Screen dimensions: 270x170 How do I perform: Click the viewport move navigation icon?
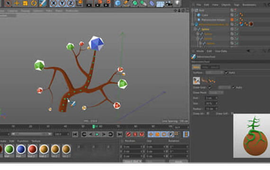point(175,11)
